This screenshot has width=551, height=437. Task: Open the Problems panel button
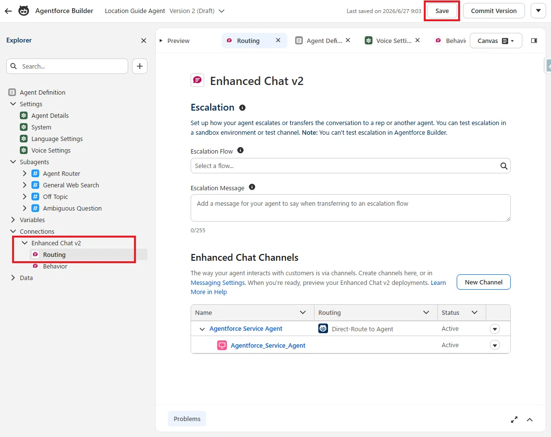[x=187, y=419]
